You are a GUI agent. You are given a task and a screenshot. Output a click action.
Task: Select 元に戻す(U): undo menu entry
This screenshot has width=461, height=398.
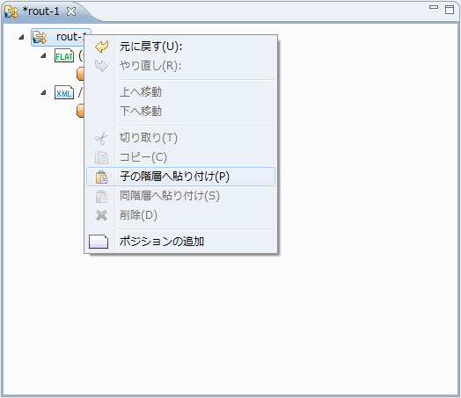click(x=181, y=47)
